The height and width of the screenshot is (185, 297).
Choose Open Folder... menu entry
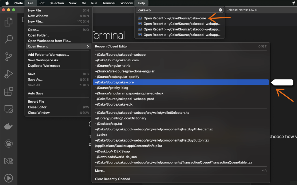pyautogui.click(x=58, y=35)
